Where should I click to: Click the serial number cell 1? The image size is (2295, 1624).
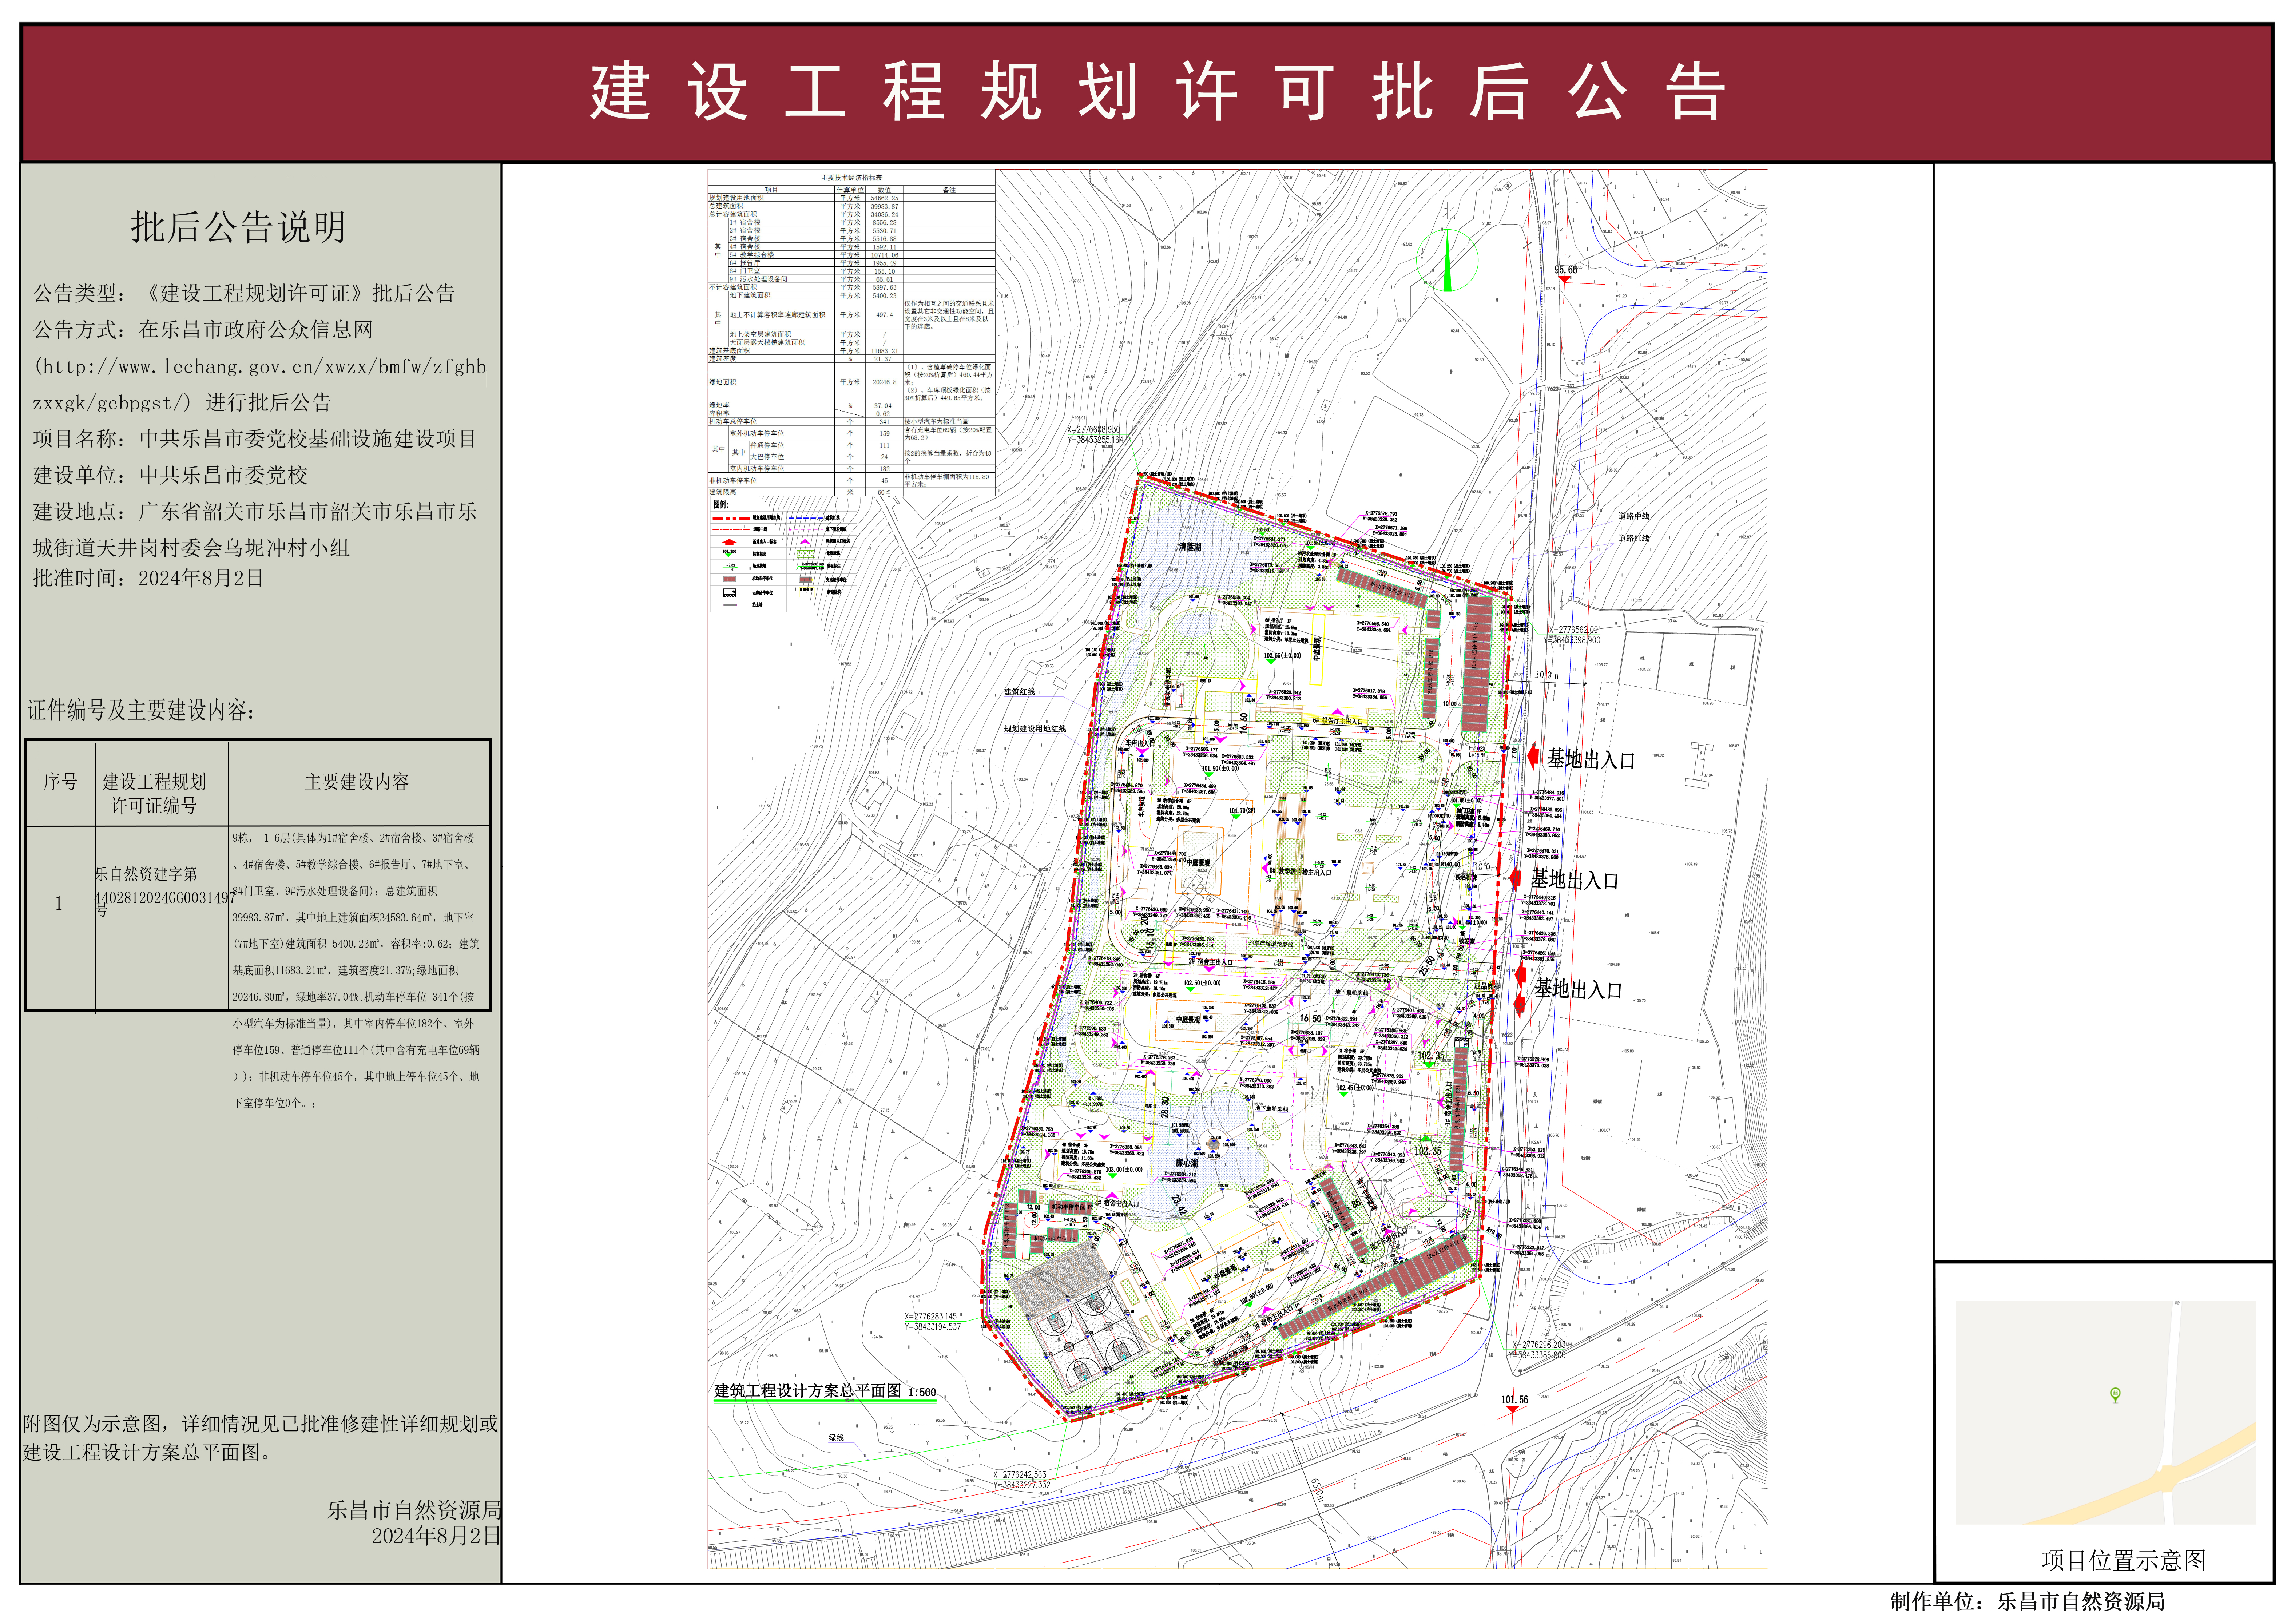point(59,904)
